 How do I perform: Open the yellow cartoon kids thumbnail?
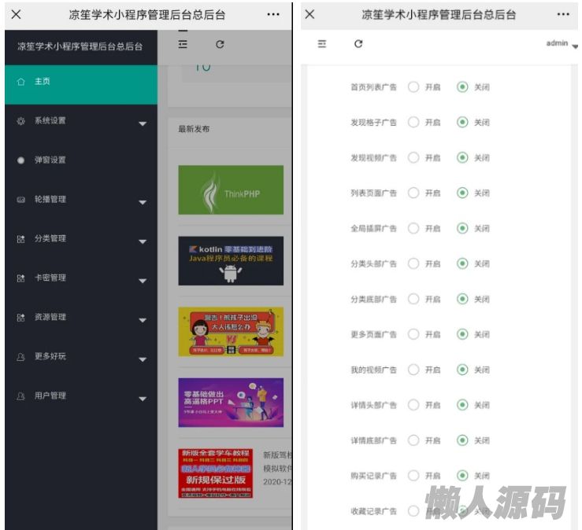click(231, 332)
